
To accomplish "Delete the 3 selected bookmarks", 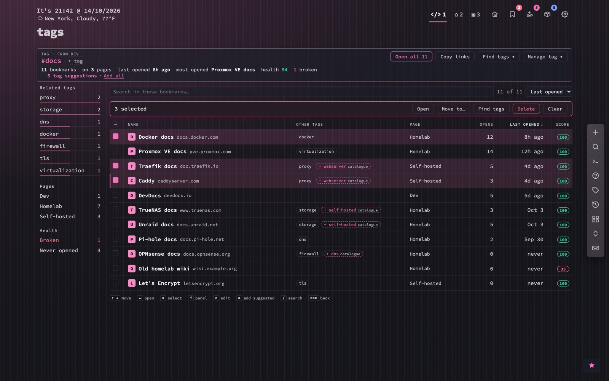I will click(x=526, y=109).
